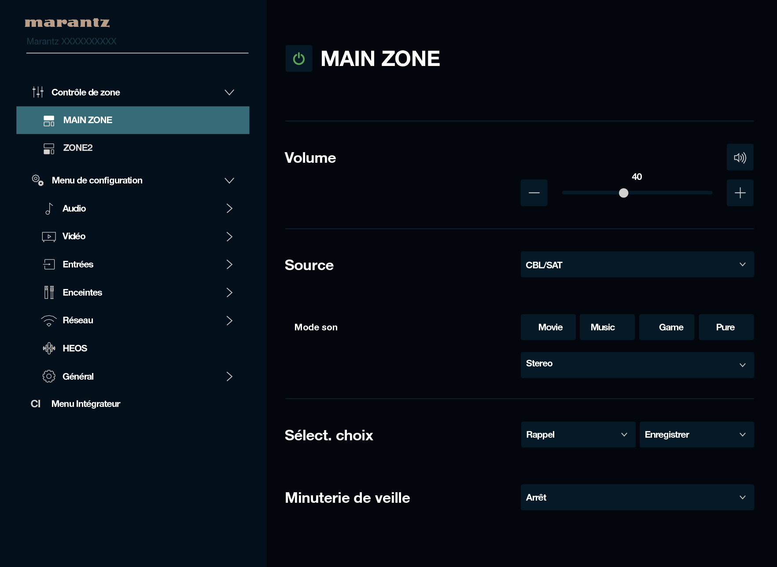Click the Général gear icon
Viewport: 777px width, 567px height.
pos(49,377)
